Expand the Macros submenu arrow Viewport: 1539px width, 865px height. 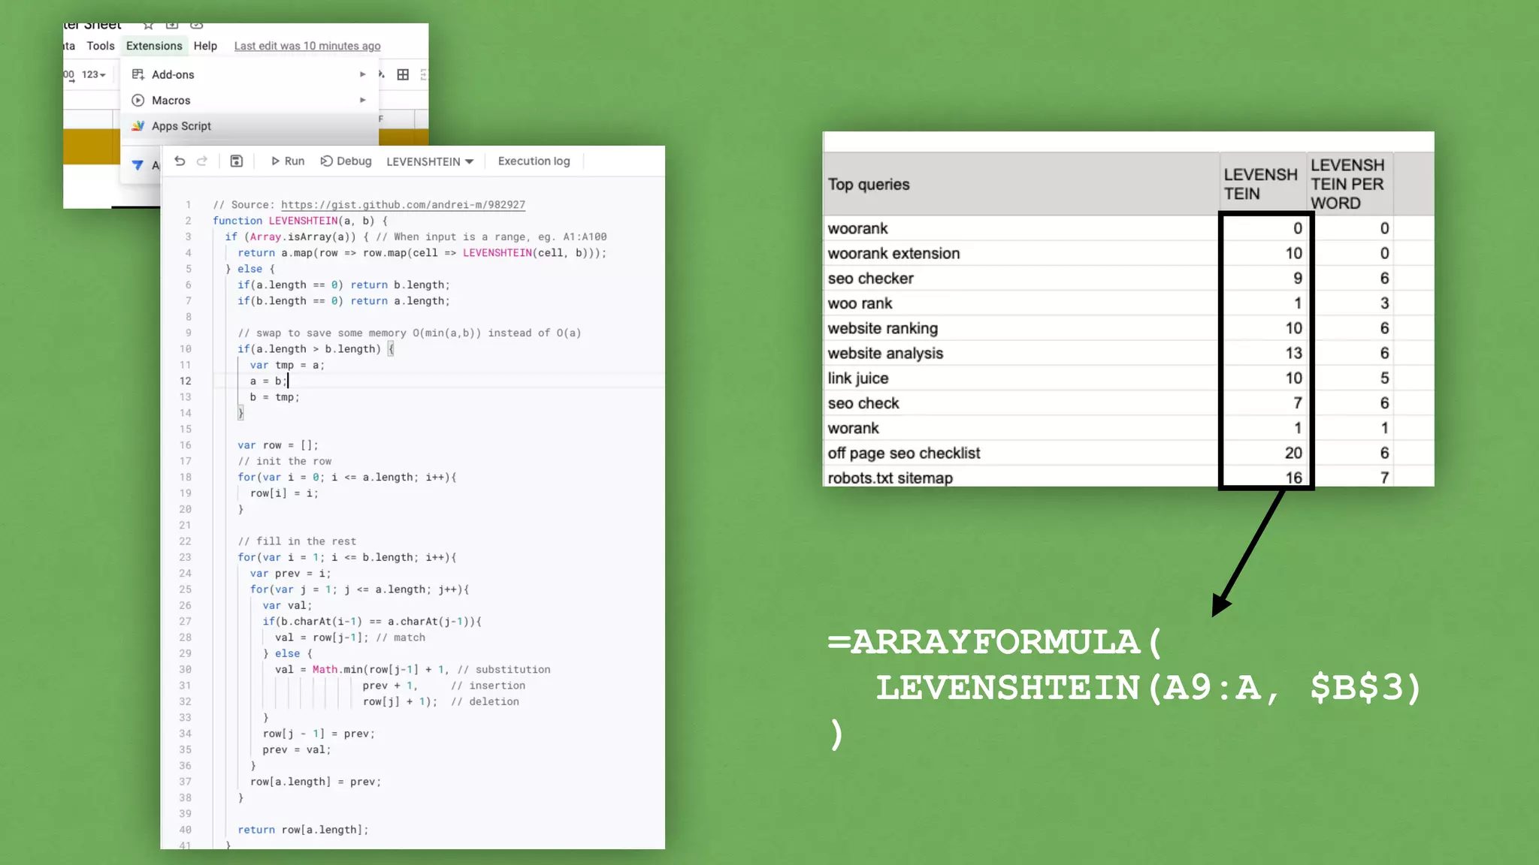pos(363,100)
